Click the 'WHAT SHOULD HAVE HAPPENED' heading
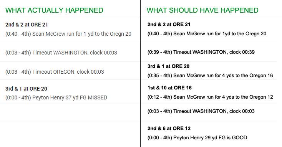 [x=202, y=10]
